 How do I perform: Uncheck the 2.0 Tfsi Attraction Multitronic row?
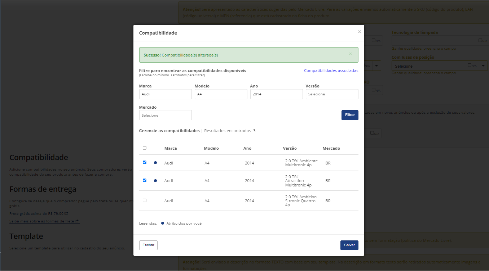145,180
